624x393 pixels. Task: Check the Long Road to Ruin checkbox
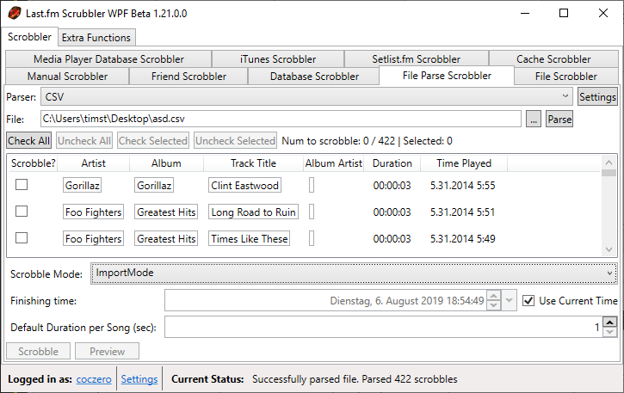click(22, 212)
